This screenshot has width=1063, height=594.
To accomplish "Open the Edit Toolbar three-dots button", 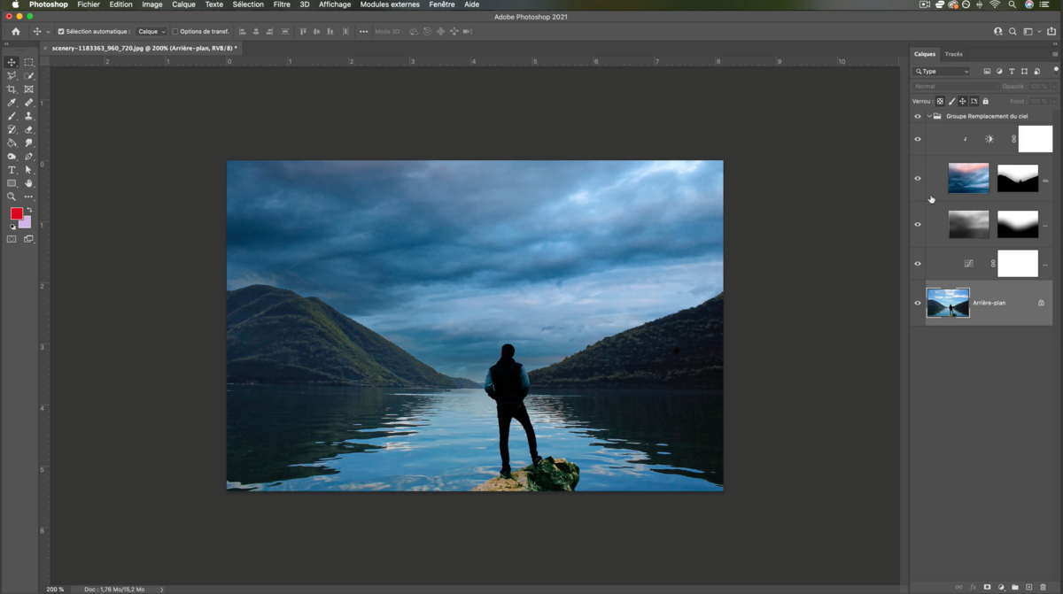I will pyautogui.click(x=28, y=197).
